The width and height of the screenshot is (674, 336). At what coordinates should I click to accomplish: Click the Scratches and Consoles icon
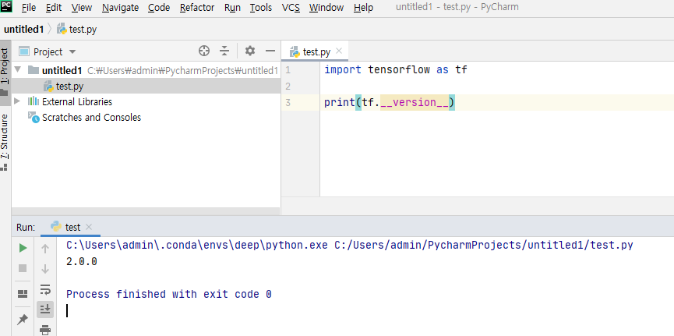34,117
